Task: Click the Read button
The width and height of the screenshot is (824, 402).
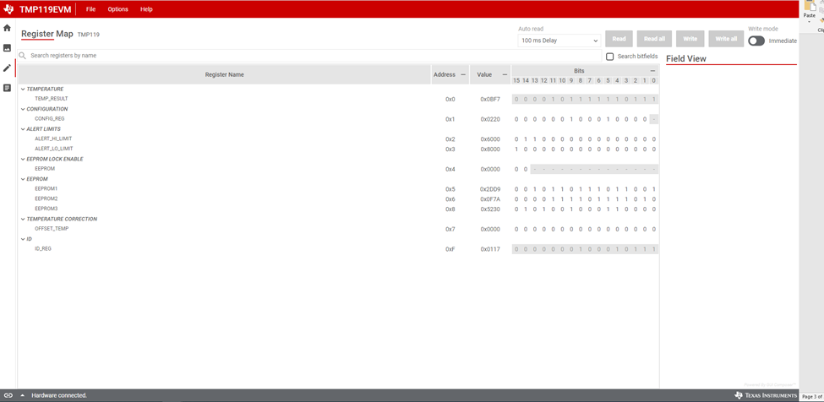Action: [619, 39]
